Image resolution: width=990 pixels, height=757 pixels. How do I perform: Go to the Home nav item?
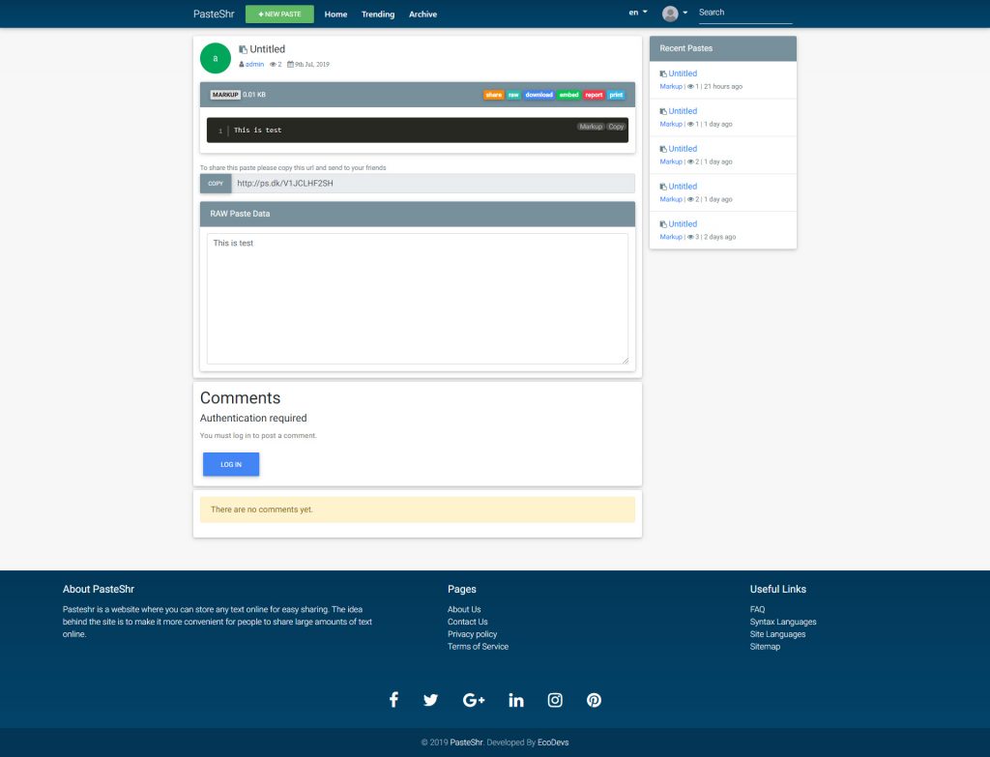335,14
